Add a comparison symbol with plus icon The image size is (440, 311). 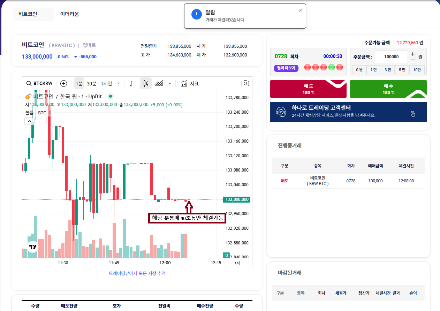point(63,83)
